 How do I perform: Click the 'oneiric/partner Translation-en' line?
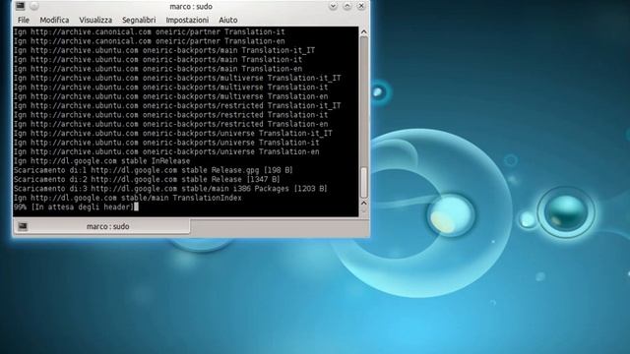pos(149,41)
